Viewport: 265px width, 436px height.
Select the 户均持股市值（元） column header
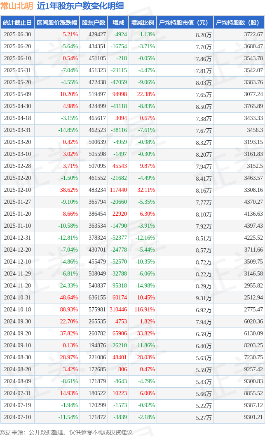(x=185, y=23)
